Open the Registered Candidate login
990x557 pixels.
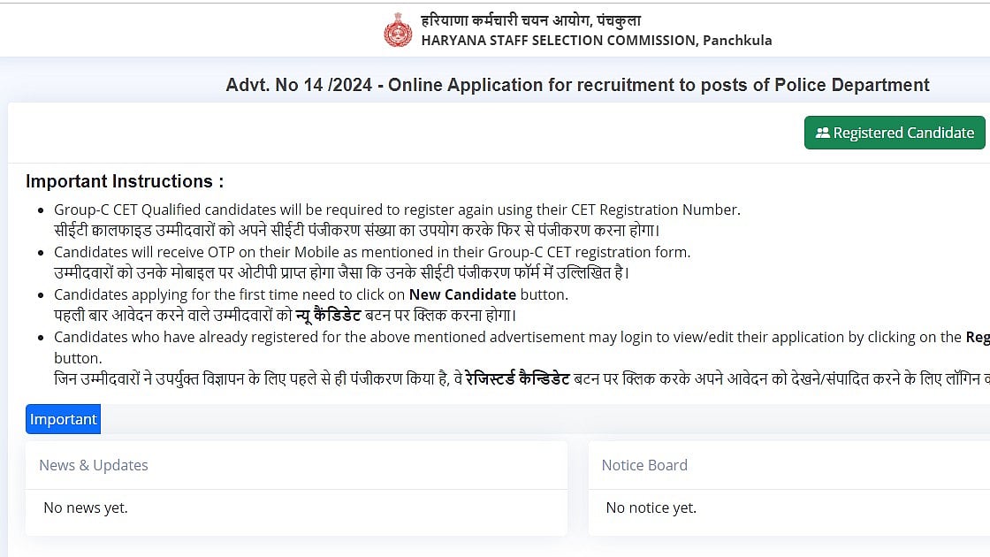[895, 133]
